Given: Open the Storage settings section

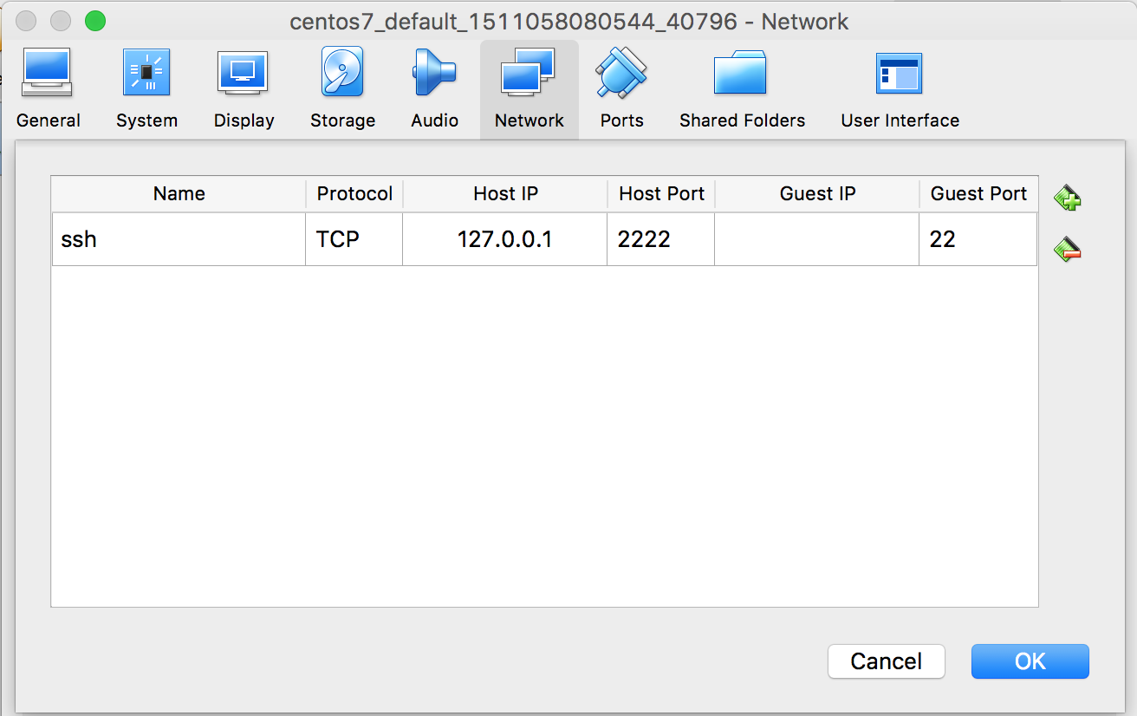Looking at the screenshot, I should (x=342, y=88).
